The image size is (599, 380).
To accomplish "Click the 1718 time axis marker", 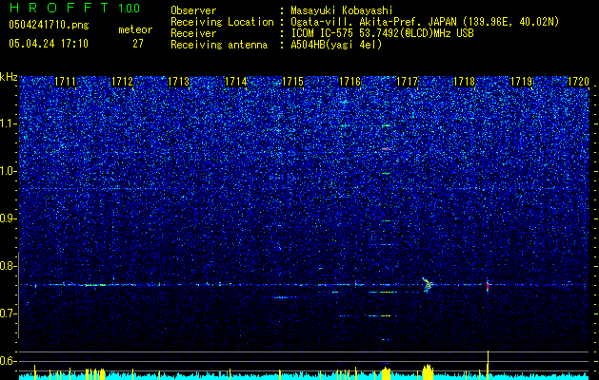I will tap(464, 82).
